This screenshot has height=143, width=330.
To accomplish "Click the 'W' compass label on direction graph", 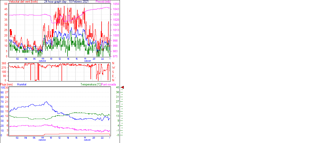I will [x=113, y=68].
